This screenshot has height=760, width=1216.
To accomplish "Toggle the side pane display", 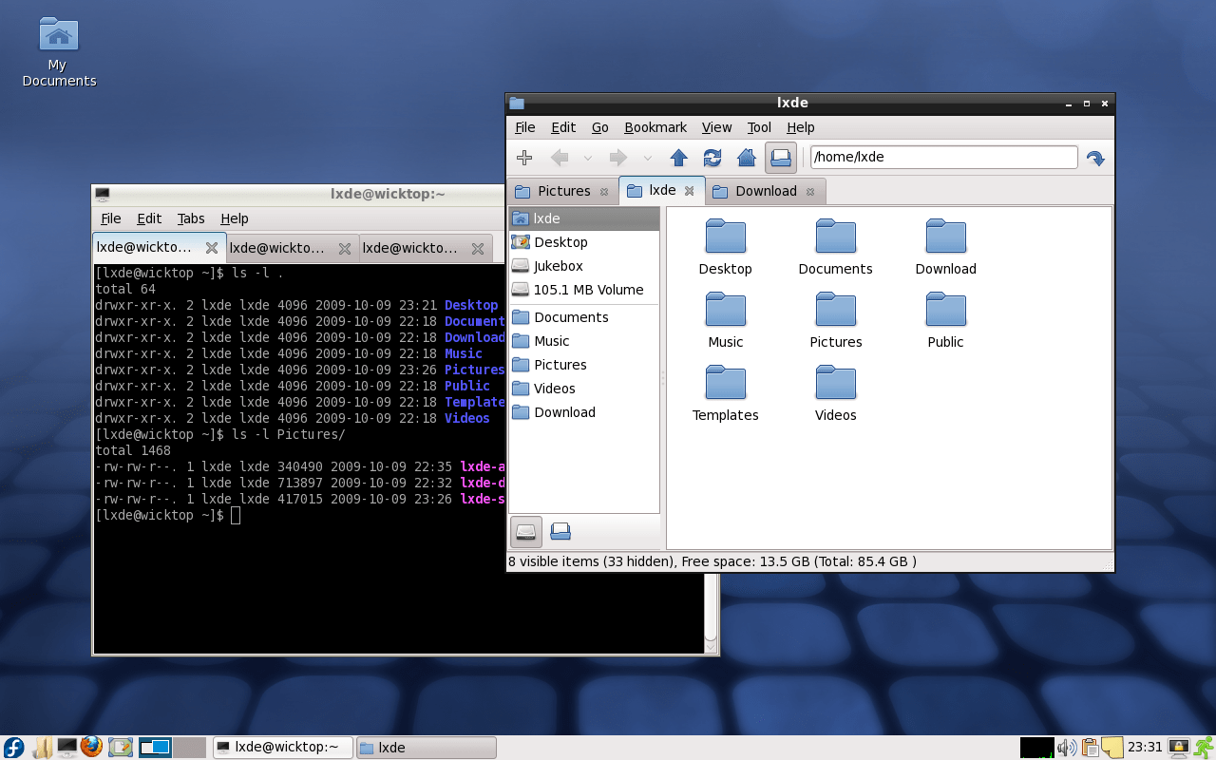I will click(781, 157).
